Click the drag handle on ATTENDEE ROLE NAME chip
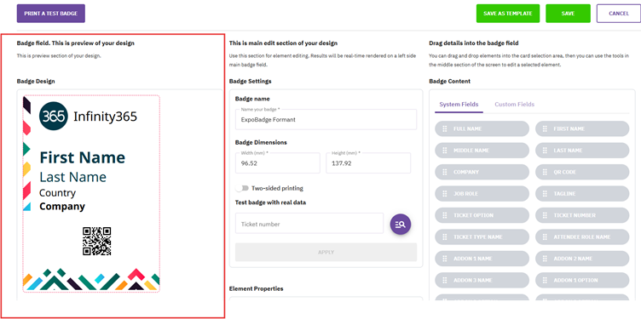 (x=545, y=237)
